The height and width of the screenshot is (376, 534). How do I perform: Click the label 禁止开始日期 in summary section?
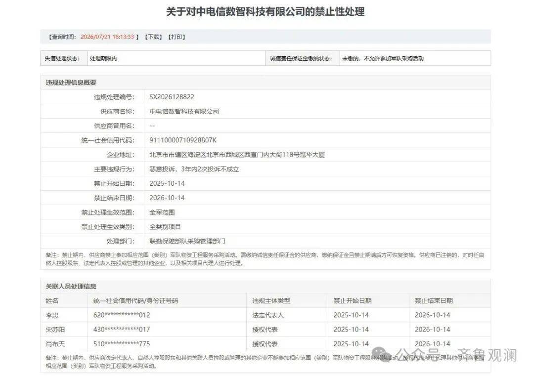coord(114,183)
